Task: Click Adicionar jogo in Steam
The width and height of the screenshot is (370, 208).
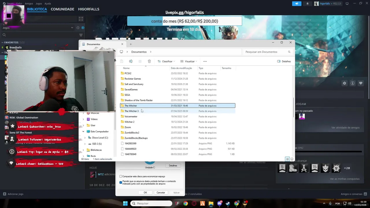Action: point(13,194)
